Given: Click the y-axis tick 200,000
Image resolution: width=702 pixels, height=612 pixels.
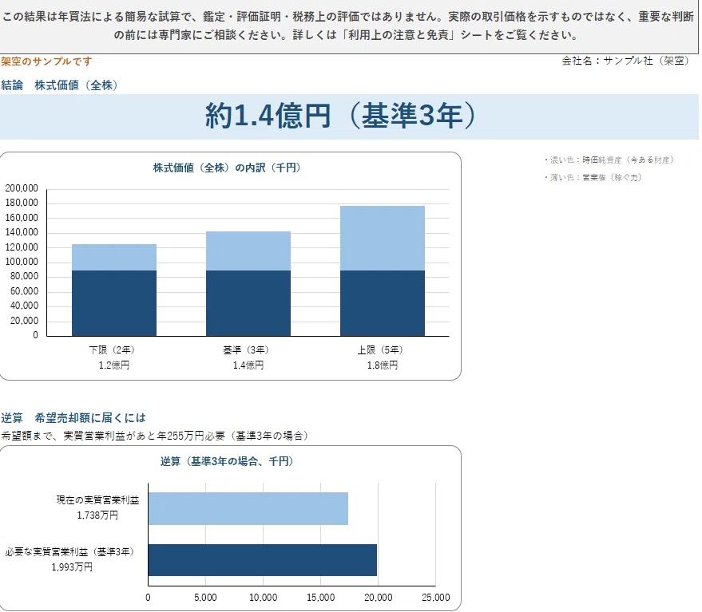Looking at the screenshot, I should coord(22,188).
